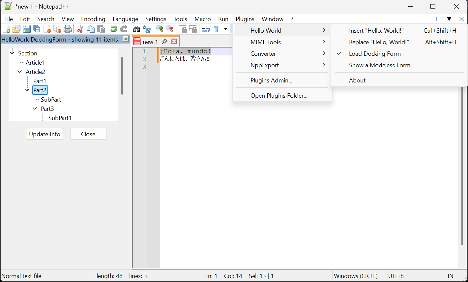Click the add new tab plus icon
This screenshot has height=282, width=468.
pyautogui.click(x=436, y=19)
